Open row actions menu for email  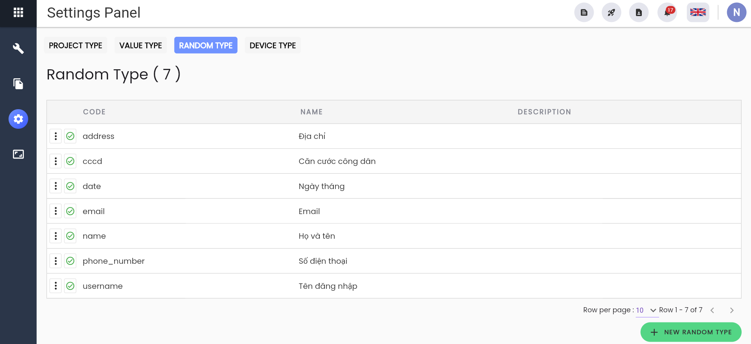point(56,211)
